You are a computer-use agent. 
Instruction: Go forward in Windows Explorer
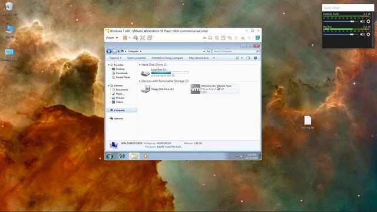click(x=114, y=51)
